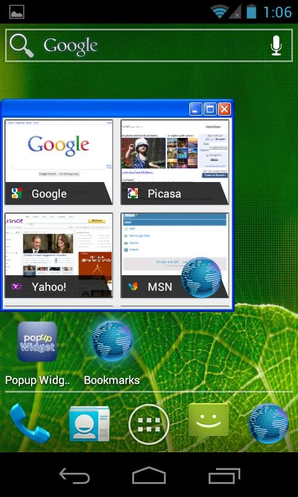
Task: Tap the battery status icon
Action: tap(251, 12)
